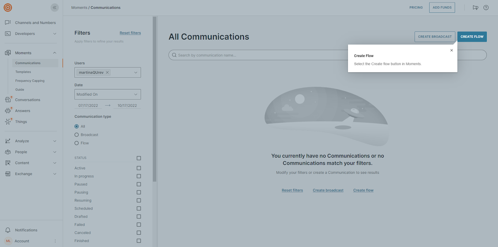The image size is (498, 247).
Task: Select the All communication type radio
Action: [x=77, y=126]
